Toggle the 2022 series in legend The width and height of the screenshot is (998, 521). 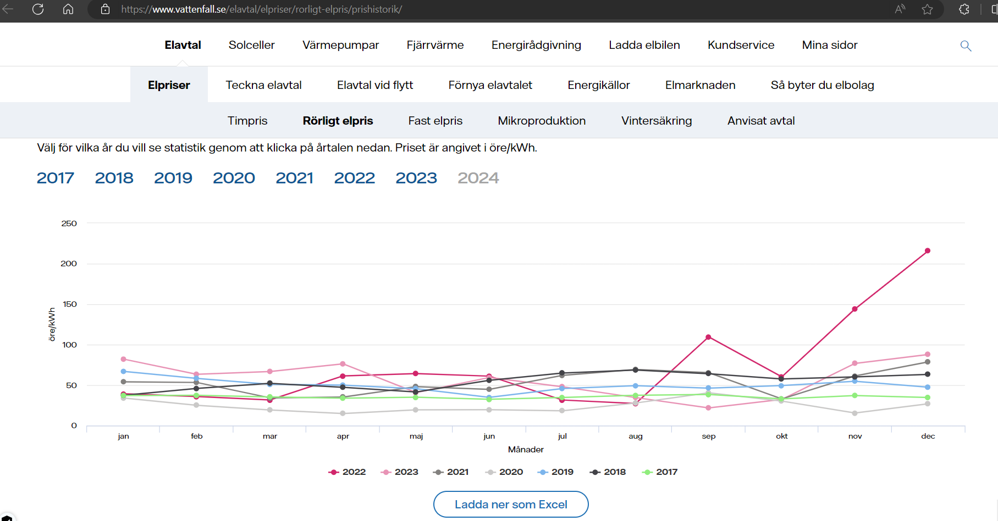[x=347, y=472]
